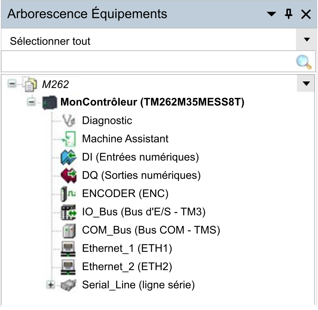This screenshot has height=310, width=318.
Task: Collapse the MonContrôleur controller node
Action: point(32,102)
